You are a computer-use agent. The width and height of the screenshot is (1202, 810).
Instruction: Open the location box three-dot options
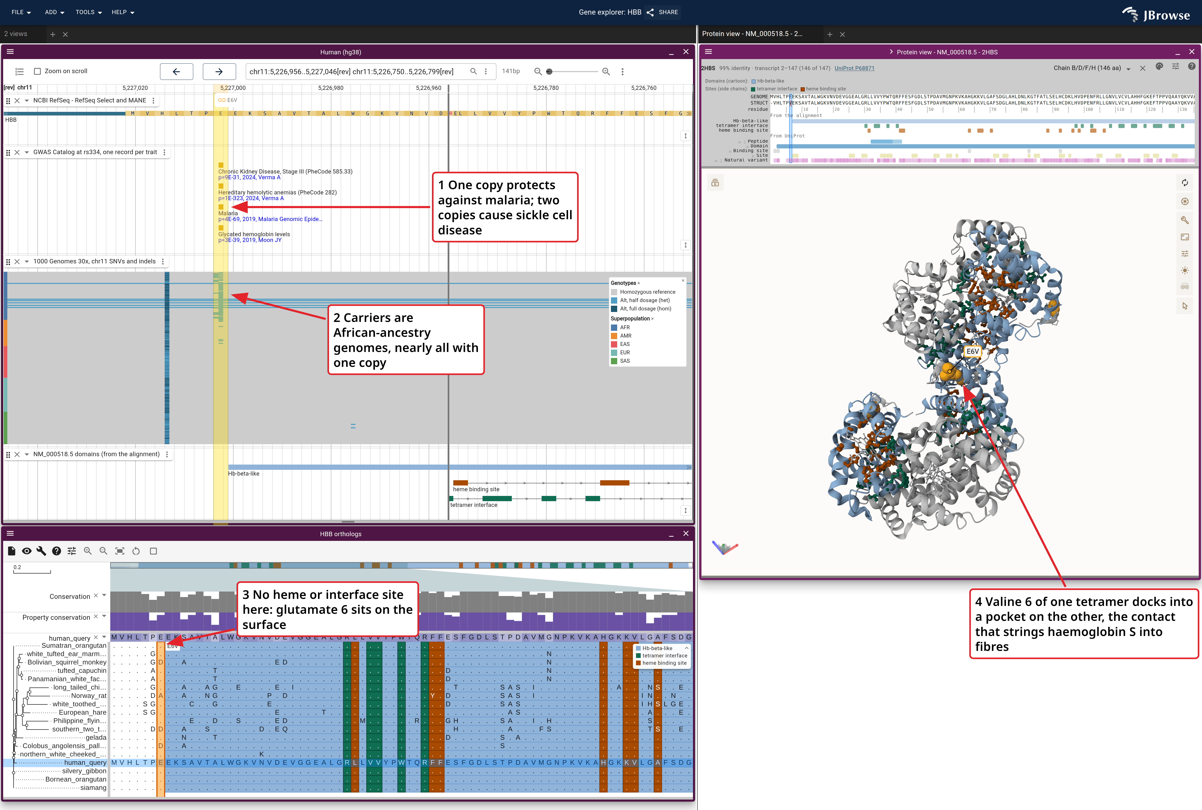tap(486, 71)
